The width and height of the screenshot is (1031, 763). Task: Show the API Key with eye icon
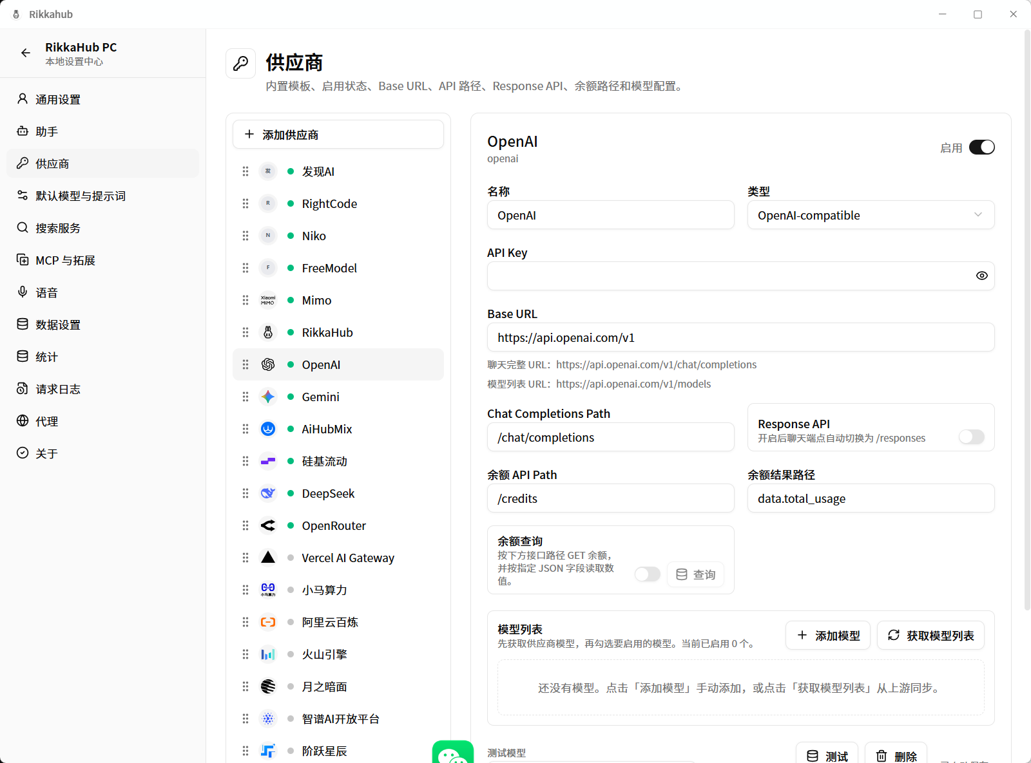pos(981,276)
